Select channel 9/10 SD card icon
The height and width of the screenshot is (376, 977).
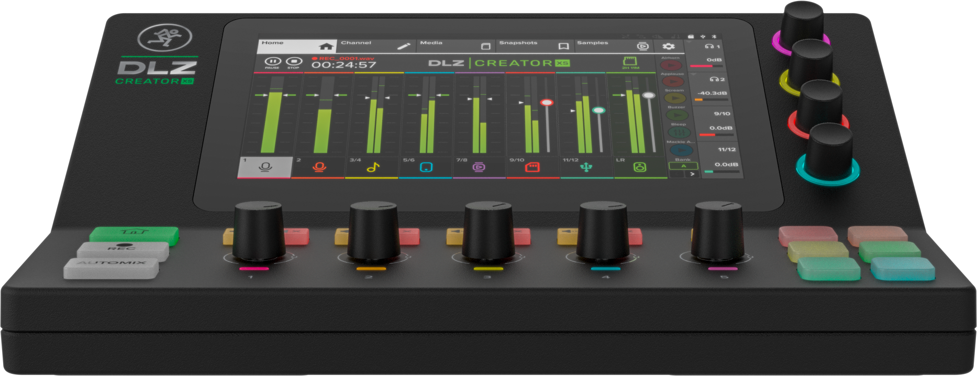pyautogui.click(x=532, y=167)
